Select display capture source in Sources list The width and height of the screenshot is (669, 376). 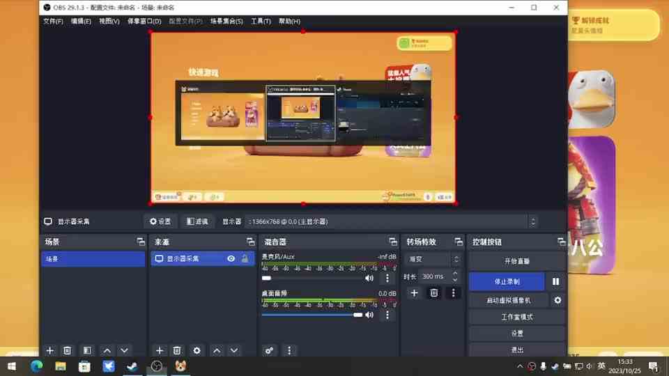click(202, 259)
